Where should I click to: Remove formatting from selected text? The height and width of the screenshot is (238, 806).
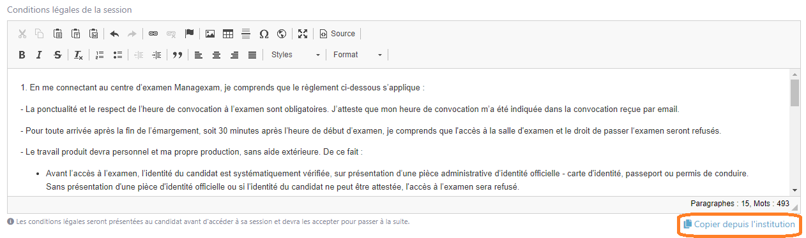[78, 55]
